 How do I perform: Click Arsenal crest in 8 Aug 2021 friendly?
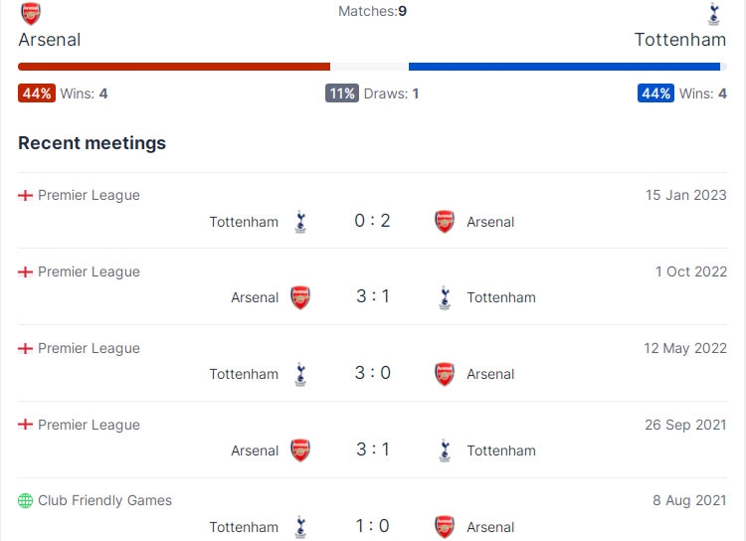pyautogui.click(x=445, y=527)
